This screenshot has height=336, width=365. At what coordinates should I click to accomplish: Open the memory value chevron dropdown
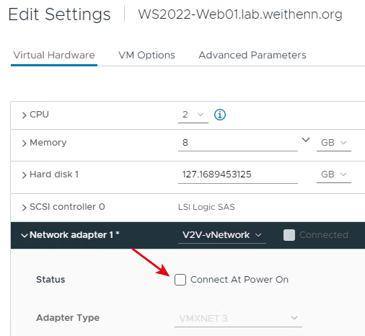pos(306,140)
